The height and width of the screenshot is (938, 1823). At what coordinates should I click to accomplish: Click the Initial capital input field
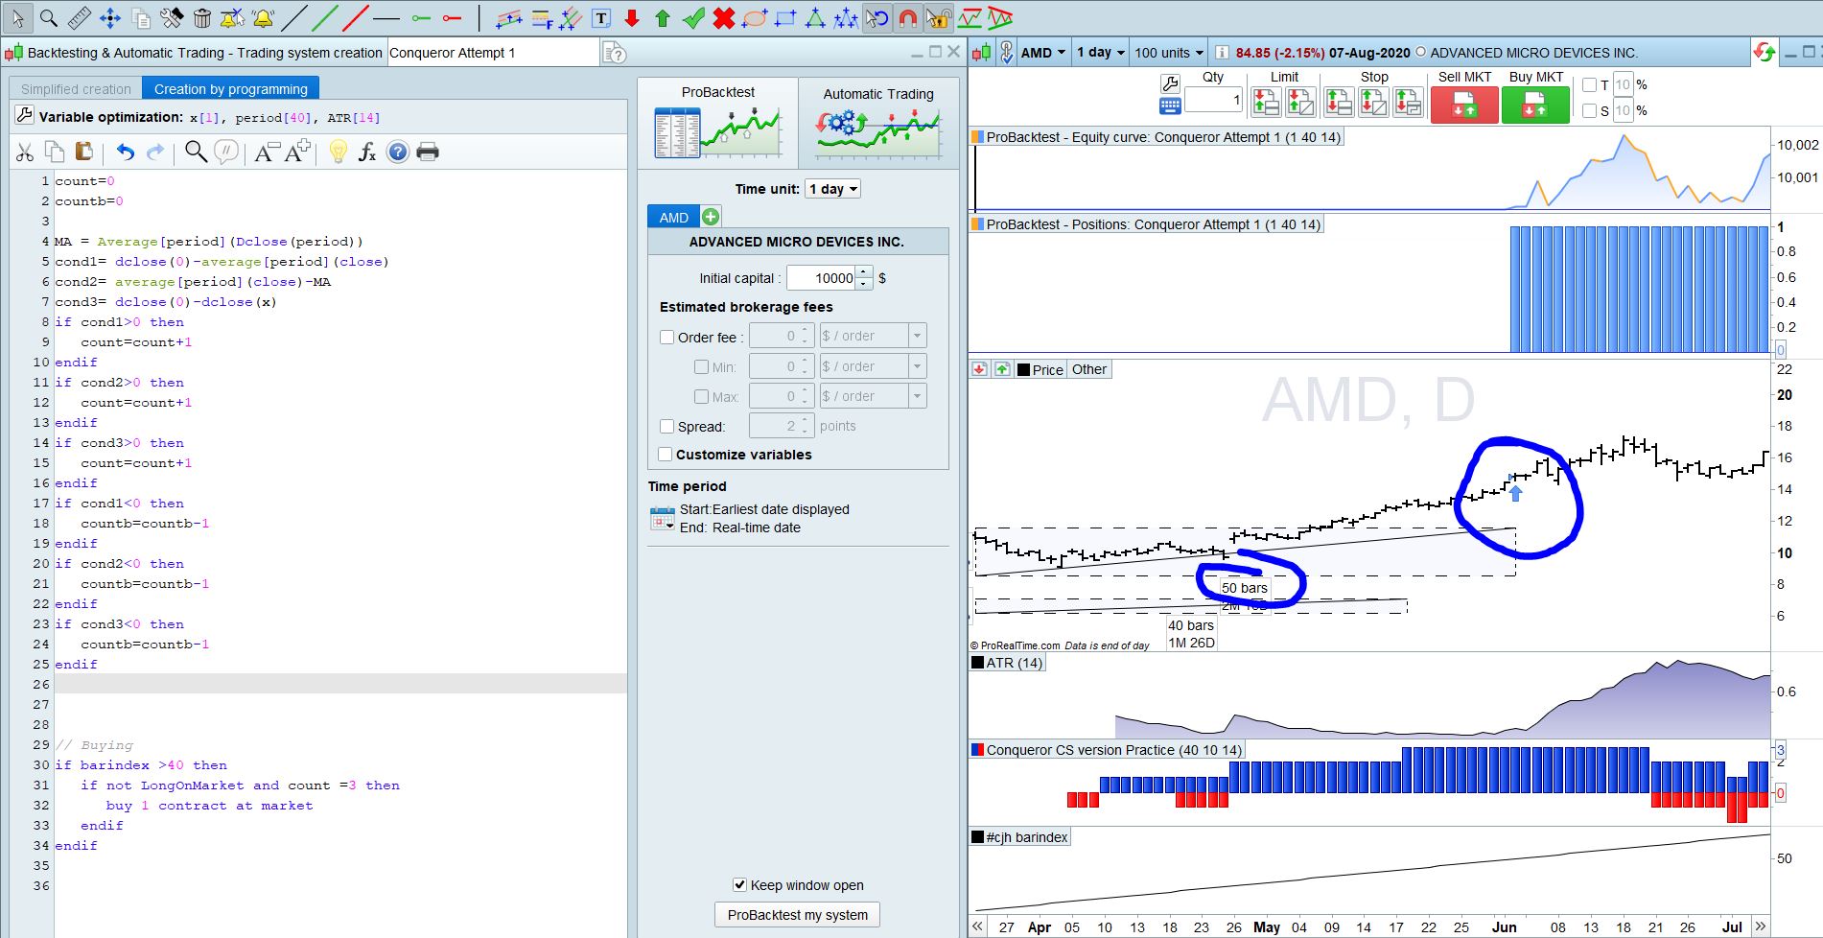pos(822,278)
